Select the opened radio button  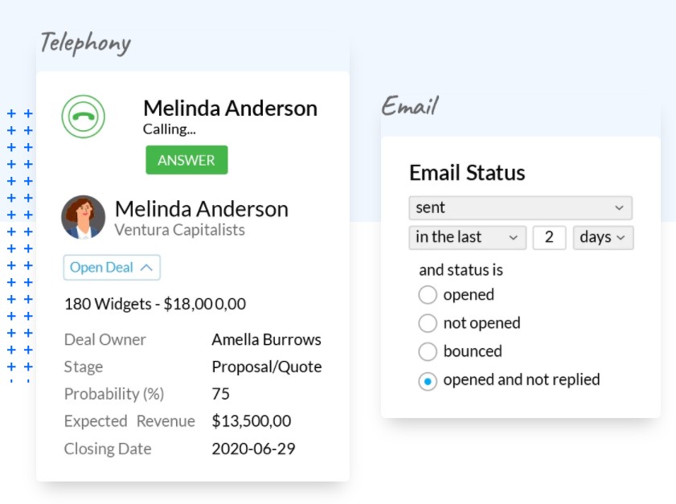click(427, 295)
